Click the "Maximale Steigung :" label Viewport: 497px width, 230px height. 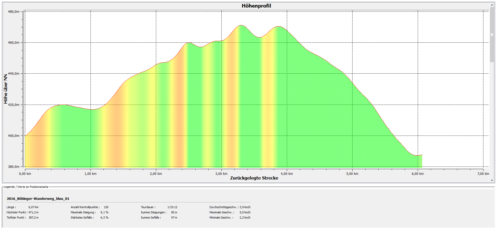[x=83, y=213]
